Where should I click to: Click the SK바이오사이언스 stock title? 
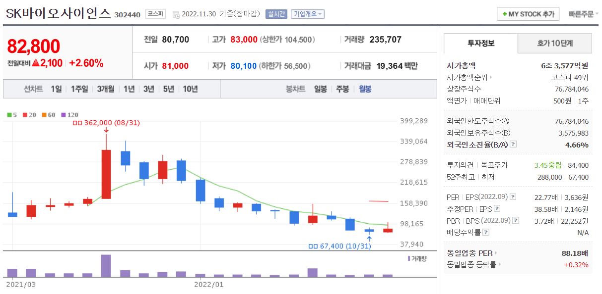tap(58, 14)
